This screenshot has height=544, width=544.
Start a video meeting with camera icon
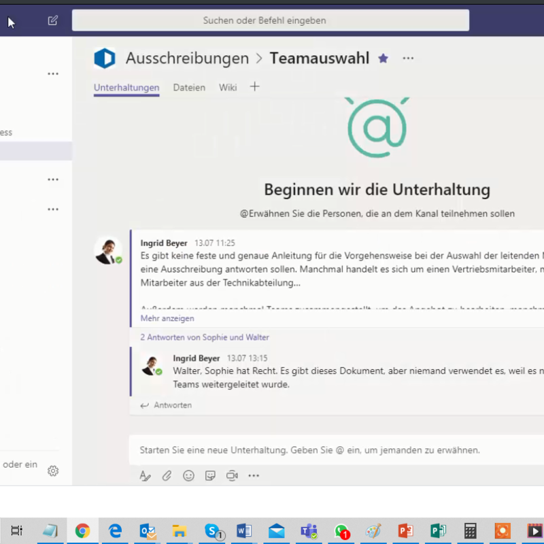click(x=232, y=475)
